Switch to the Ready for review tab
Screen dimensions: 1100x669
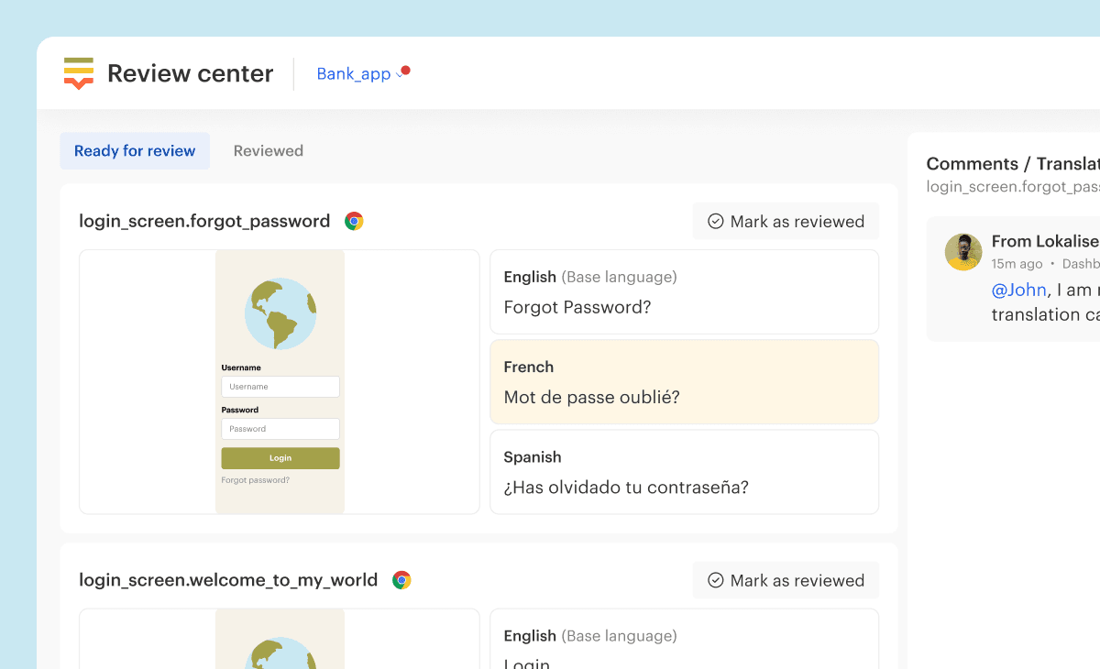coord(135,151)
